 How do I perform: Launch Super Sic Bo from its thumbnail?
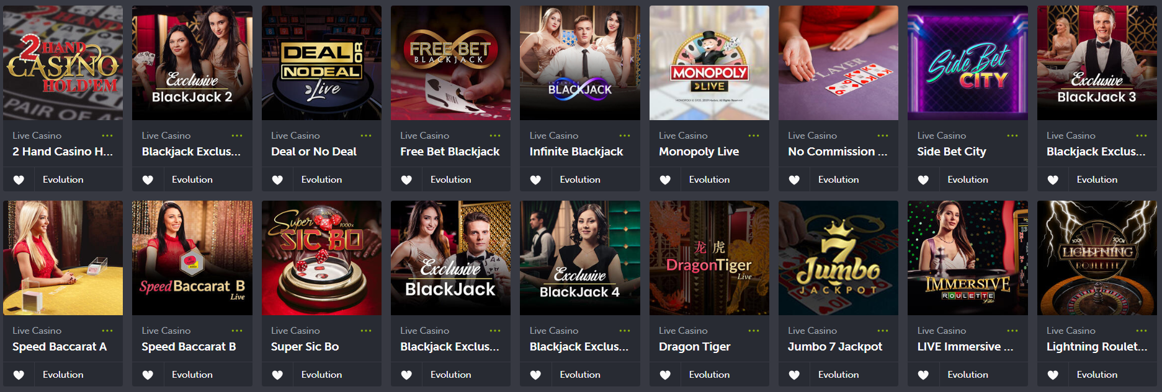click(321, 258)
